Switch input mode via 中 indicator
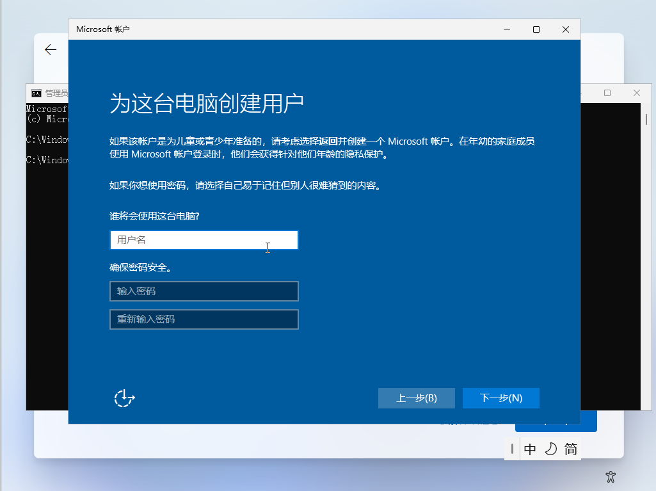This screenshot has height=491, width=656. pyautogui.click(x=530, y=449)
